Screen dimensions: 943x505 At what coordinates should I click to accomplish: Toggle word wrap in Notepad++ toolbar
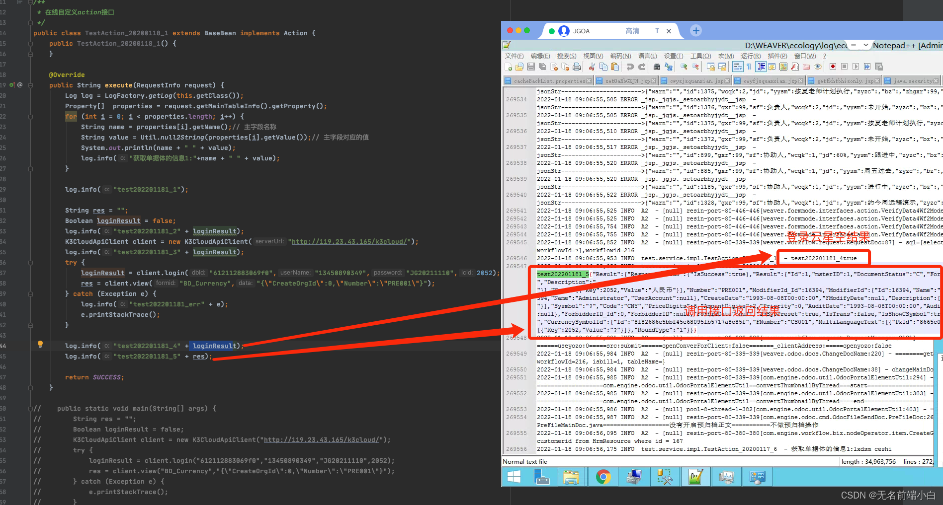coord(738,67)
